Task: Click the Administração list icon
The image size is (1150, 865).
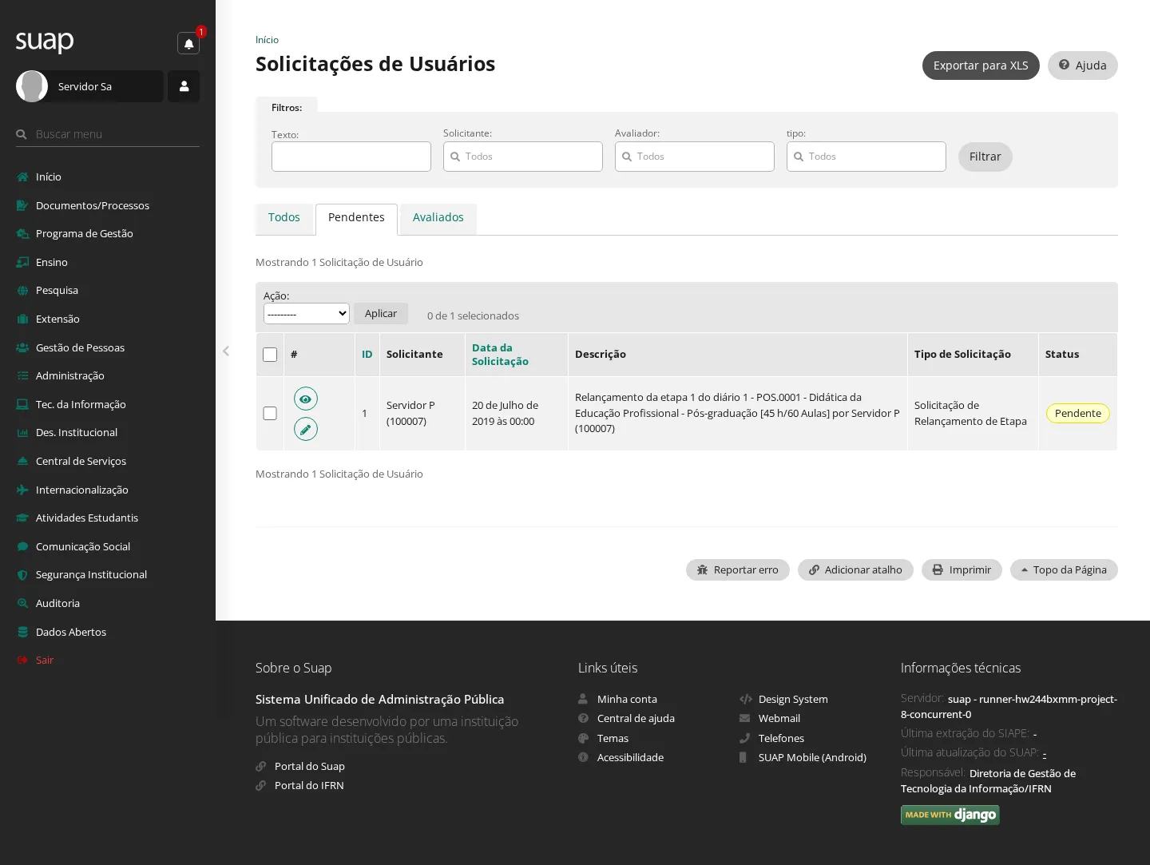Action: click(22, 376)
